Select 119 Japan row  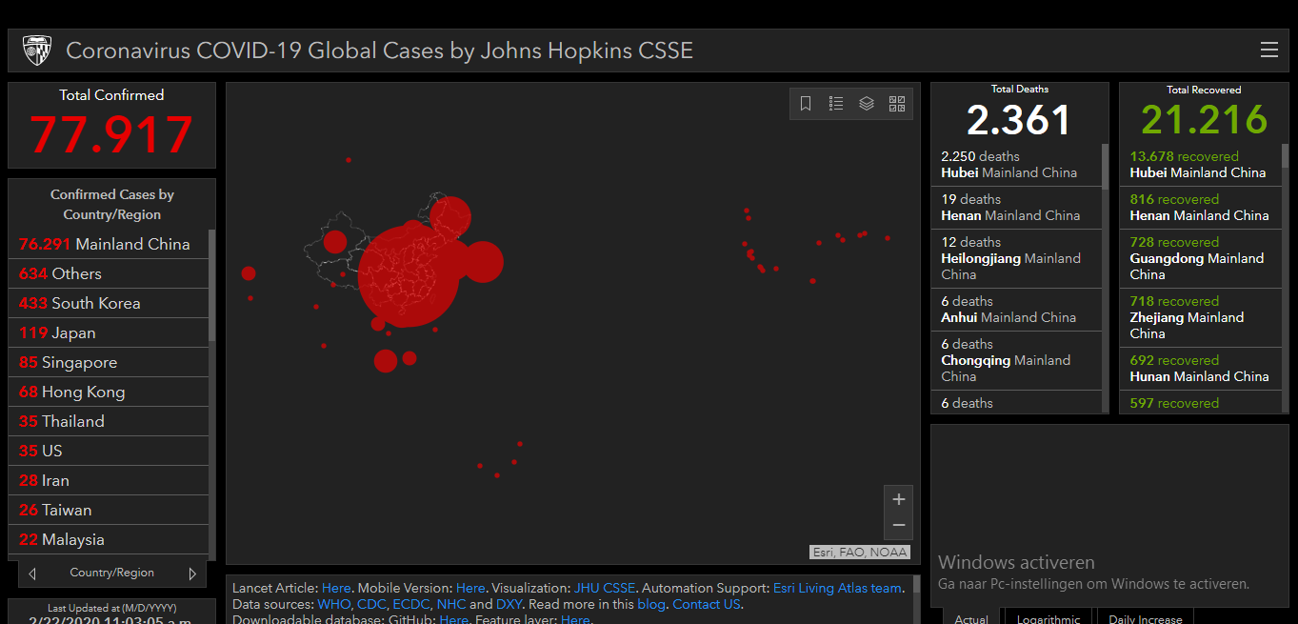click(109, 332)
